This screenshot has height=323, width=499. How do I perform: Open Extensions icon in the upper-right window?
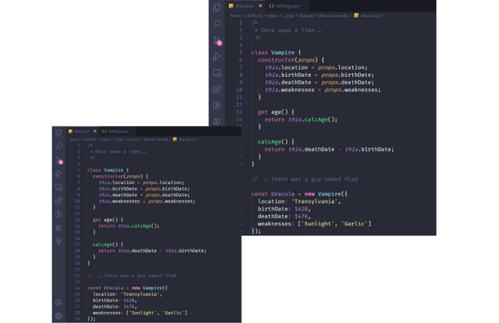click(217, 89)
